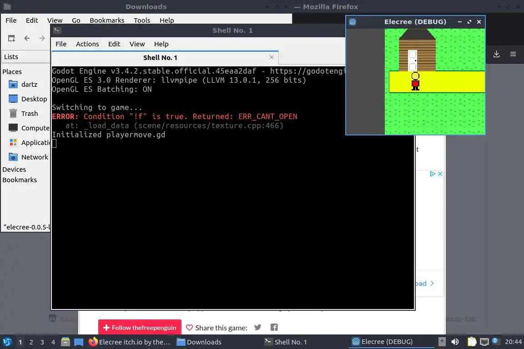This screenshot has width=524, height=349.
Task: Switch to workspace 4 in the taskbar
Action: click(53, 342)
